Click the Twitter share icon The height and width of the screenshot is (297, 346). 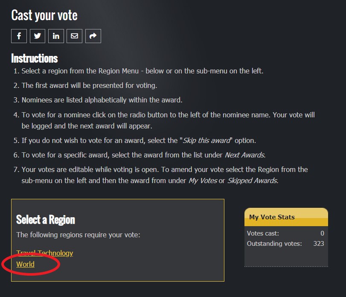coord(37,36)
